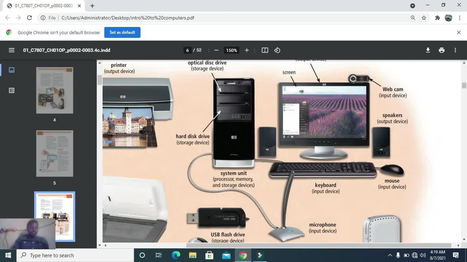
Task: Open PDF viewer more actions menu
Action: pyautogui.click(x=455, y=50)
